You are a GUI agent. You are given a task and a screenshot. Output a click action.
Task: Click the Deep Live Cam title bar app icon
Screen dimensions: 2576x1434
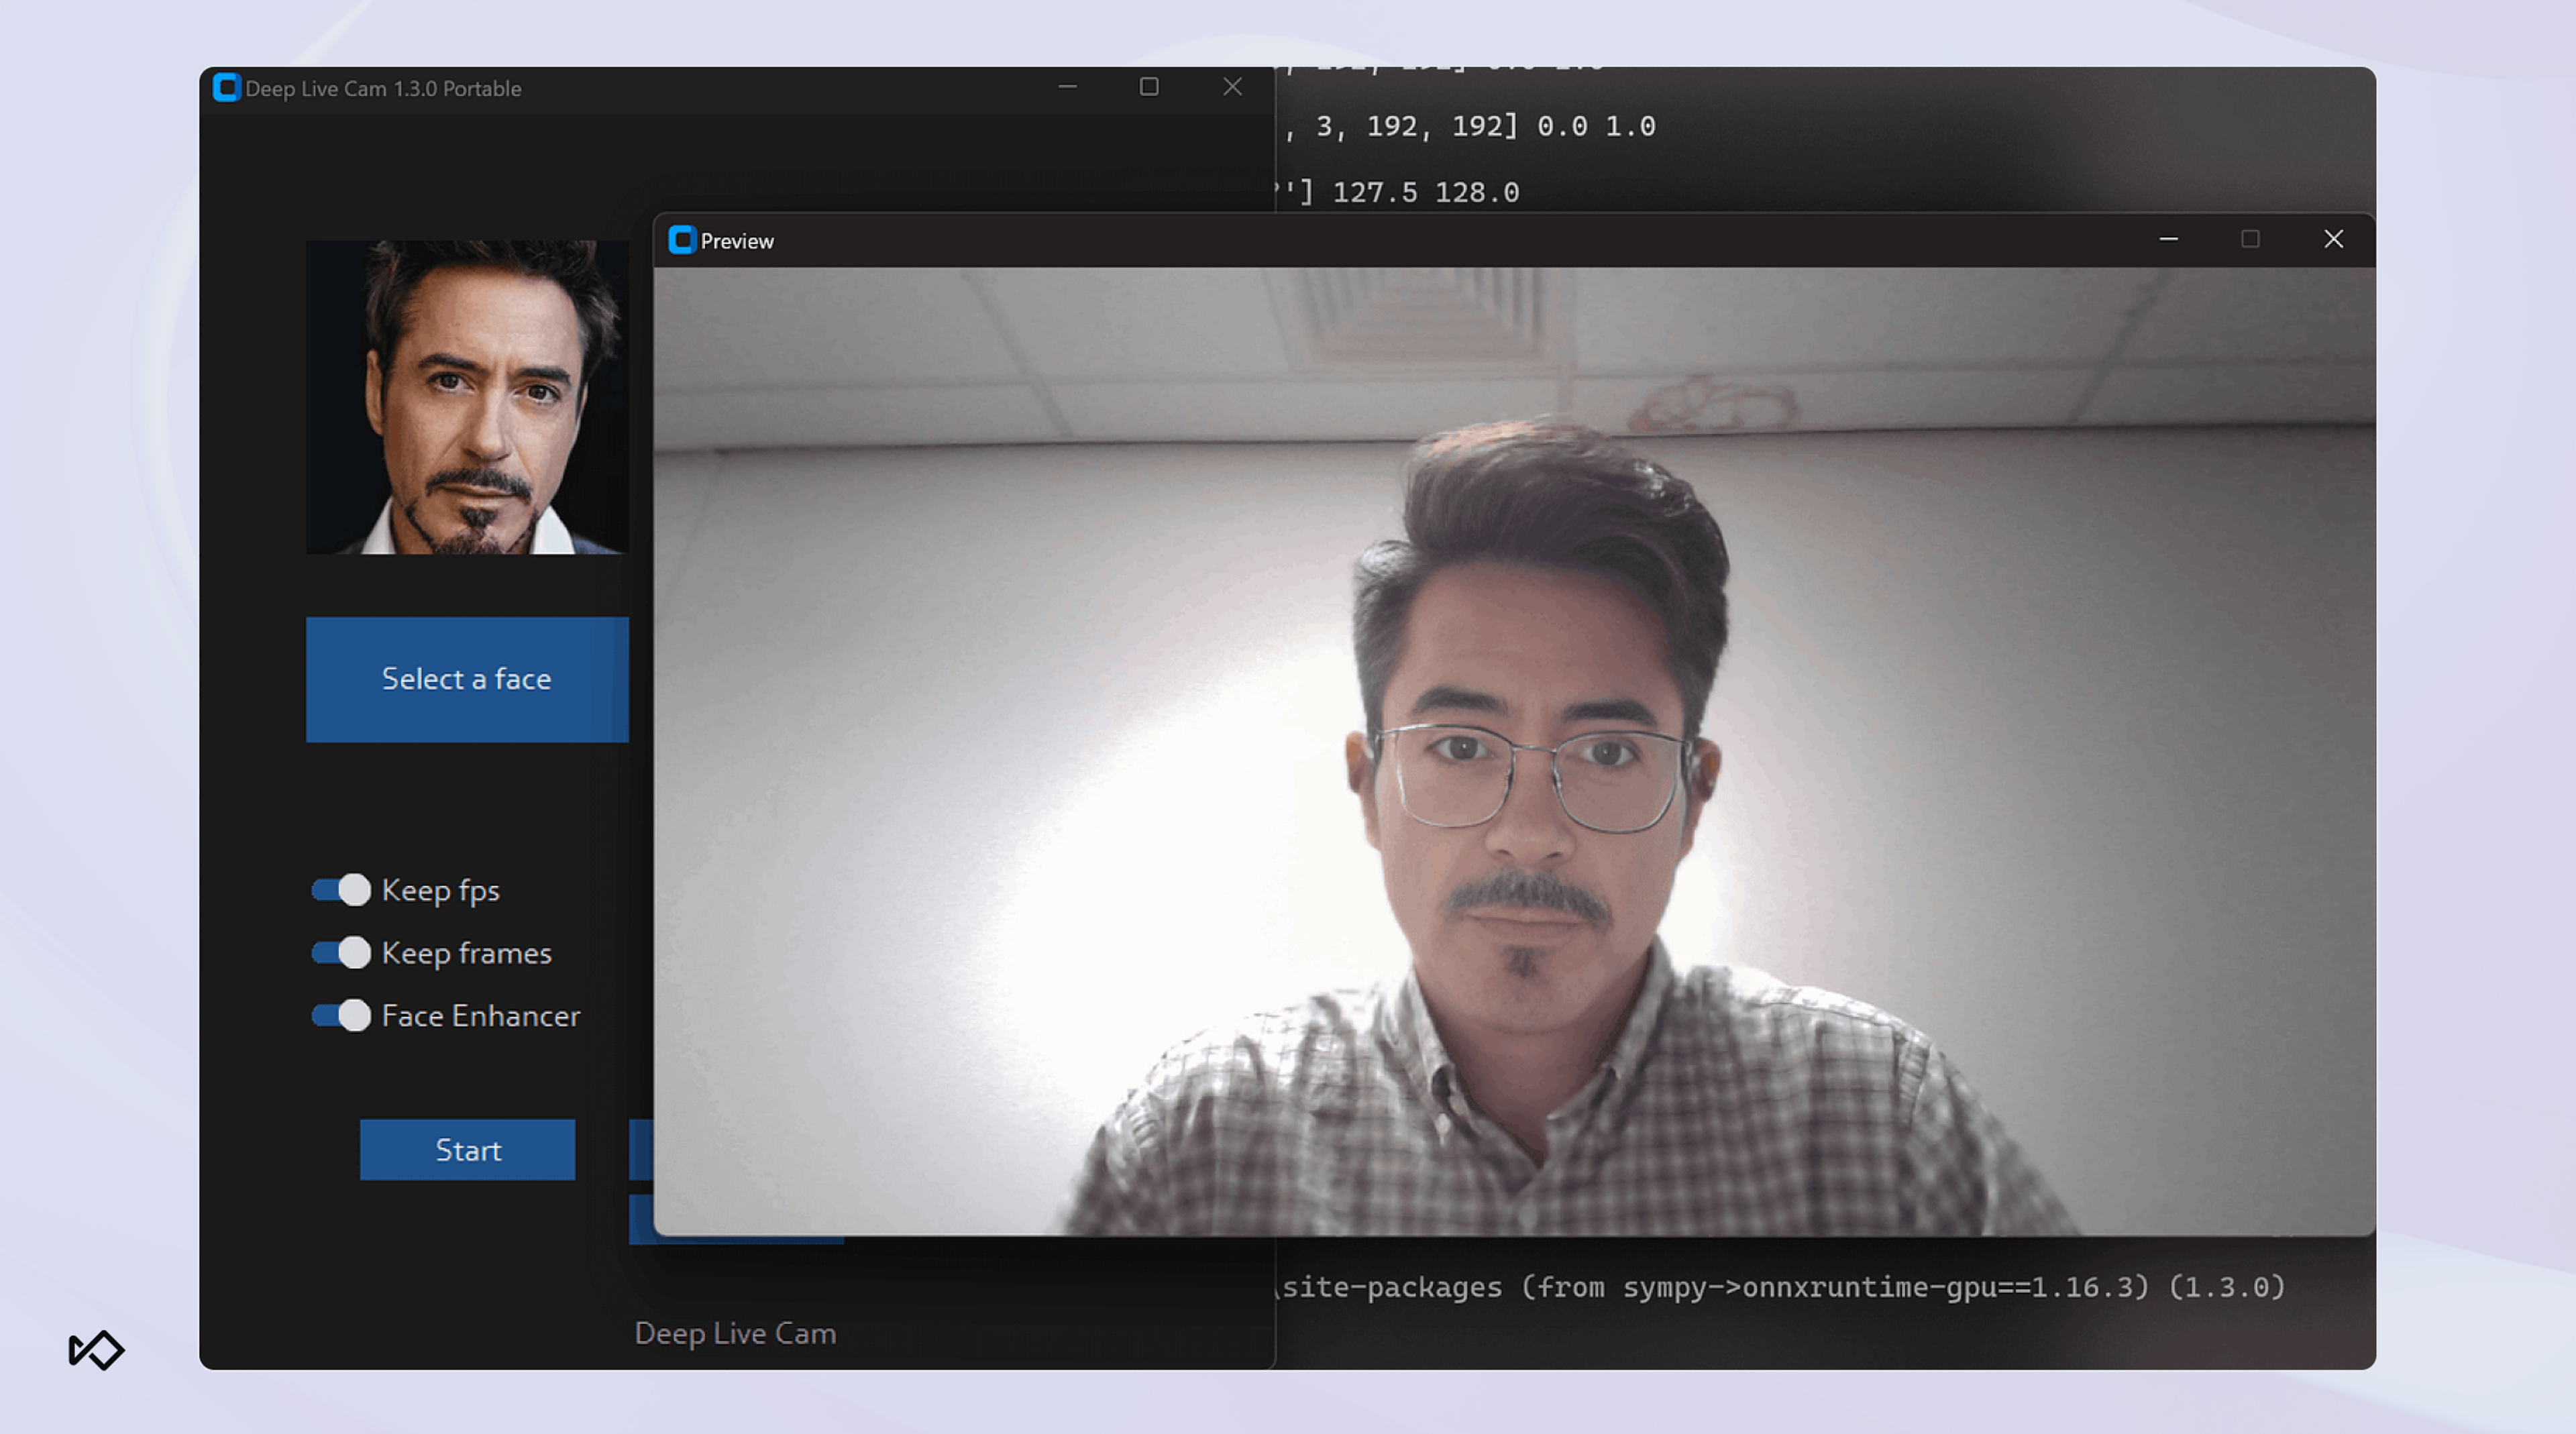(227, 88)
